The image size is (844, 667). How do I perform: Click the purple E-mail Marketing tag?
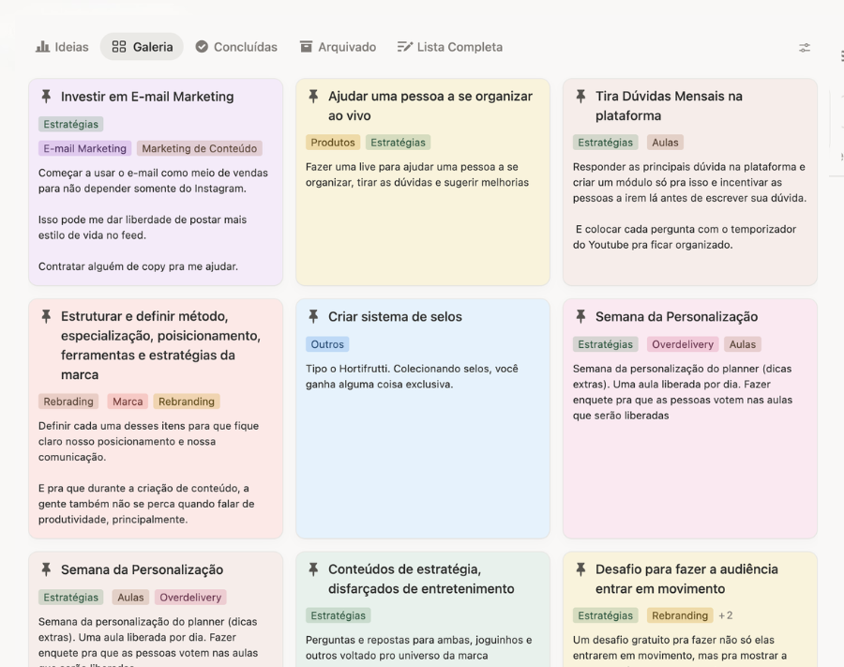click(x=84, y=148)
